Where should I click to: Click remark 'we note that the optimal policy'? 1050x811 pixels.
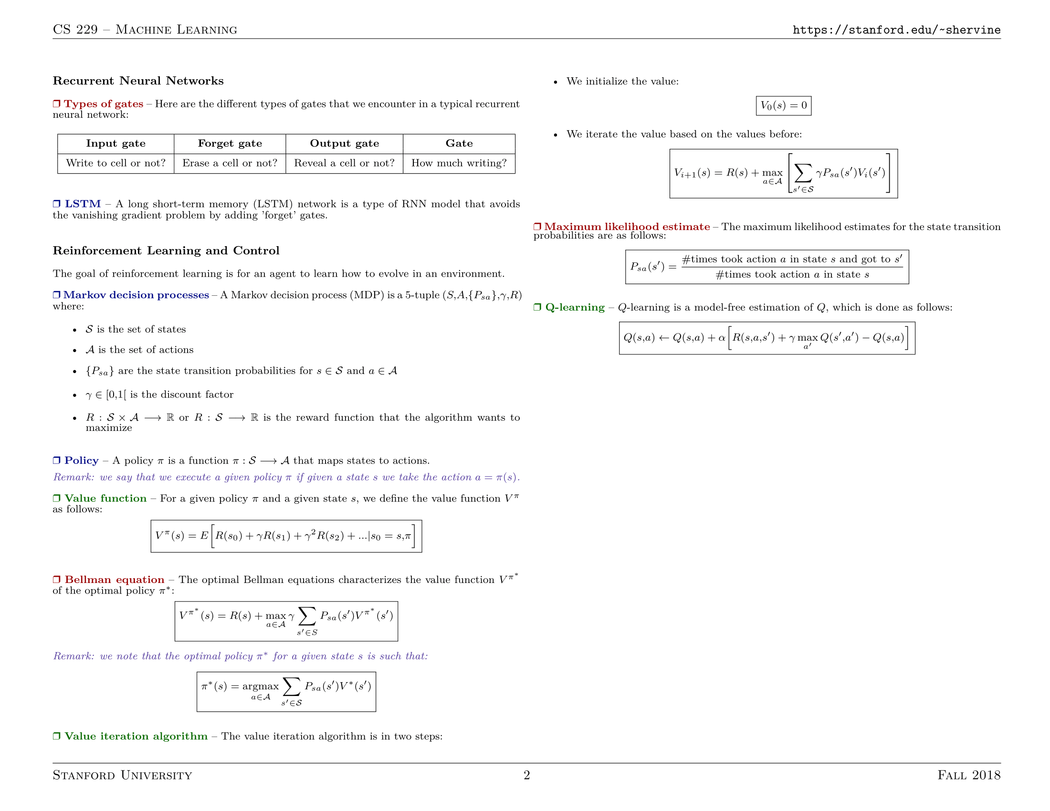point(241,656)
